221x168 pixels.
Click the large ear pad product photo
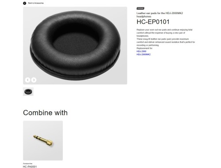click(75, 45)
